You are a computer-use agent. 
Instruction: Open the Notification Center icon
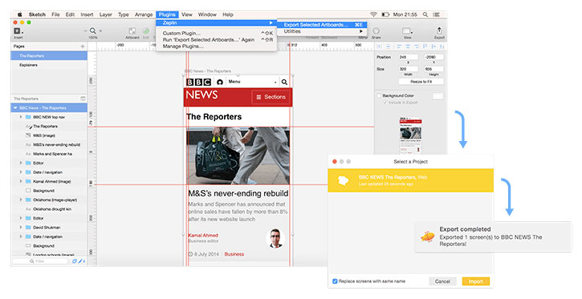click(437, 14)
